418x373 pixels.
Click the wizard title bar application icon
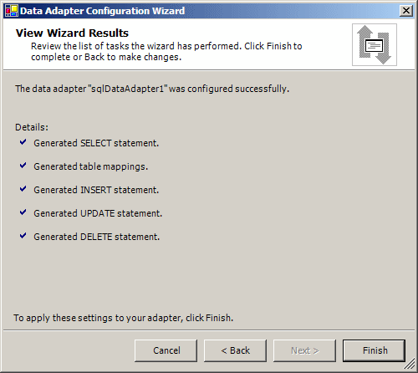(x=12, y=11)
